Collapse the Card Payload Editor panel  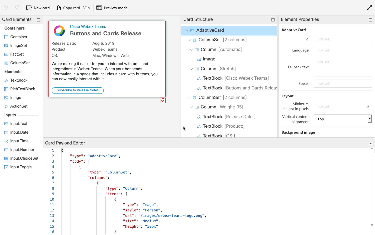point(370,143)
